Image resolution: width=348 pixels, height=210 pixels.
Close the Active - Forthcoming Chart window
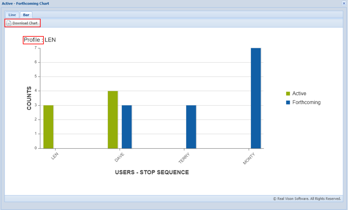344,3
